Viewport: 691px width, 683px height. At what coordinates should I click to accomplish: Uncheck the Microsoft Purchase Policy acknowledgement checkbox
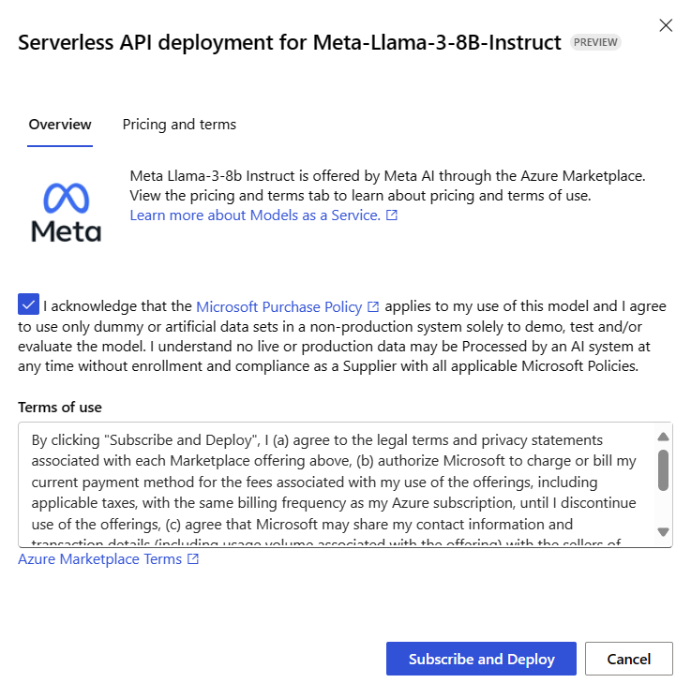coord(29,304)
